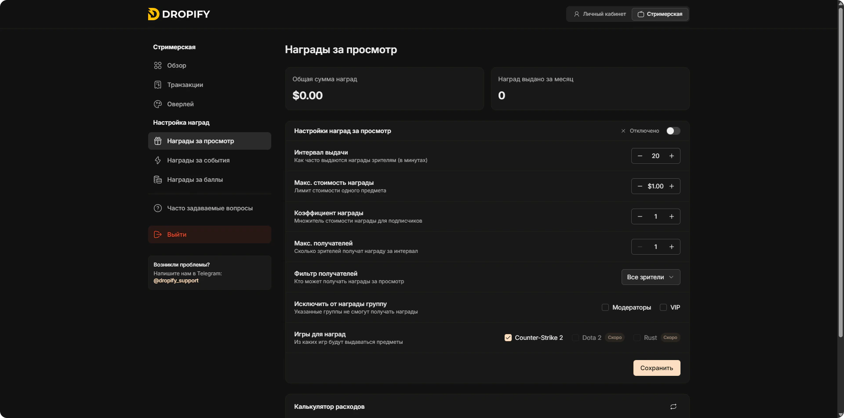This screenshot has height=418, width=844.
Task: Open Часто задаваемые вопросы
Action: tap(210, 208)
